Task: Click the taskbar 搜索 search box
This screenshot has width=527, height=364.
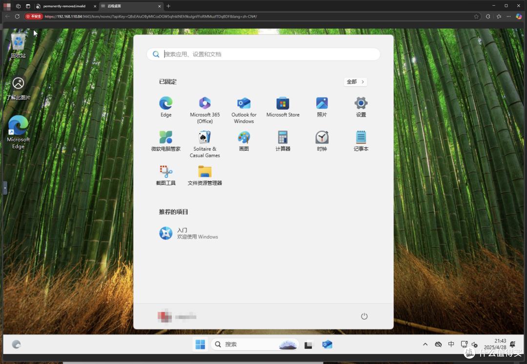Action: pos(254,344)
